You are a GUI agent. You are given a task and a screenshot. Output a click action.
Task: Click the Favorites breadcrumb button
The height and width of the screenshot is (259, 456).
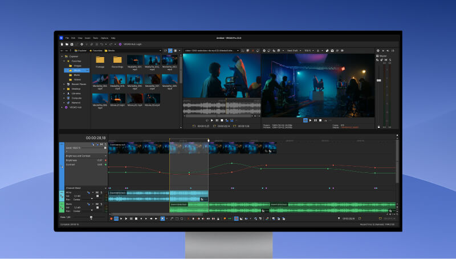(96, 51)
